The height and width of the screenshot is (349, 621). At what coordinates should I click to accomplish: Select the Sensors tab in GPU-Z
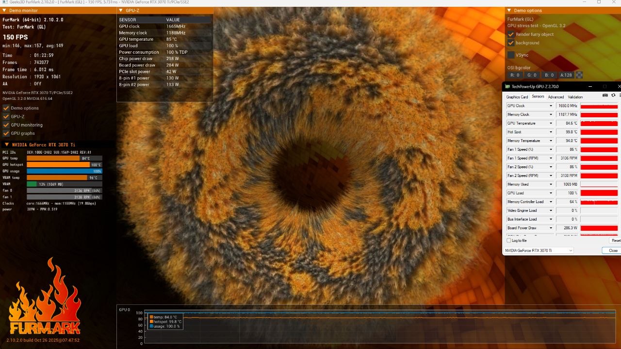click(x=538, y=96)
